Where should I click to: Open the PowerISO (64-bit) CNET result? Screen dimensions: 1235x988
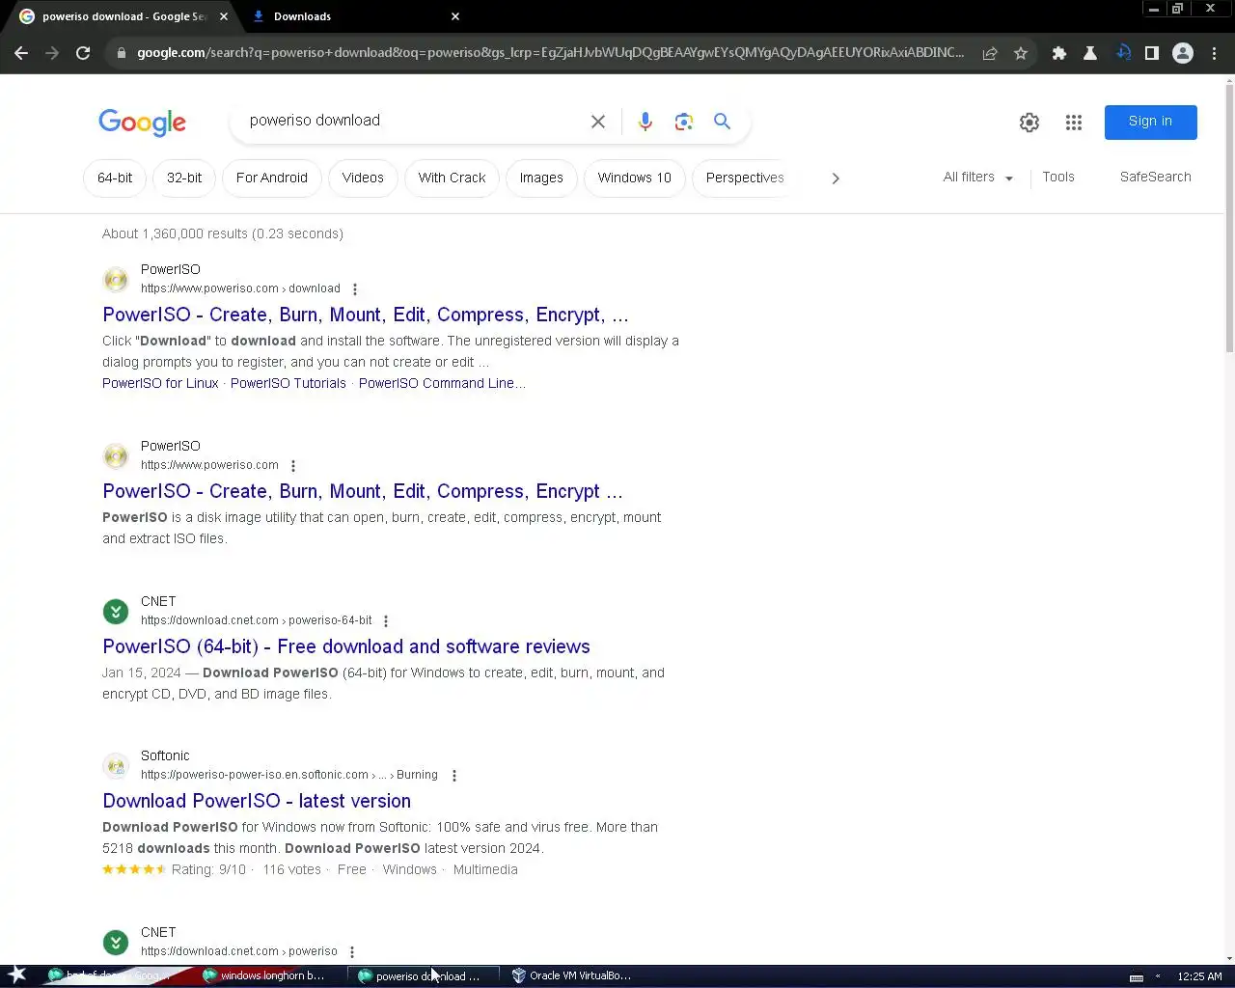[x=346, y=647]
